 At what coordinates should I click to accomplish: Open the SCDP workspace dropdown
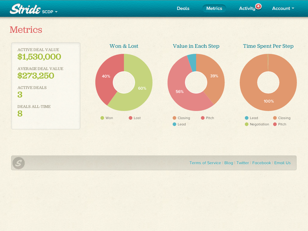click(x=50, y=12)
